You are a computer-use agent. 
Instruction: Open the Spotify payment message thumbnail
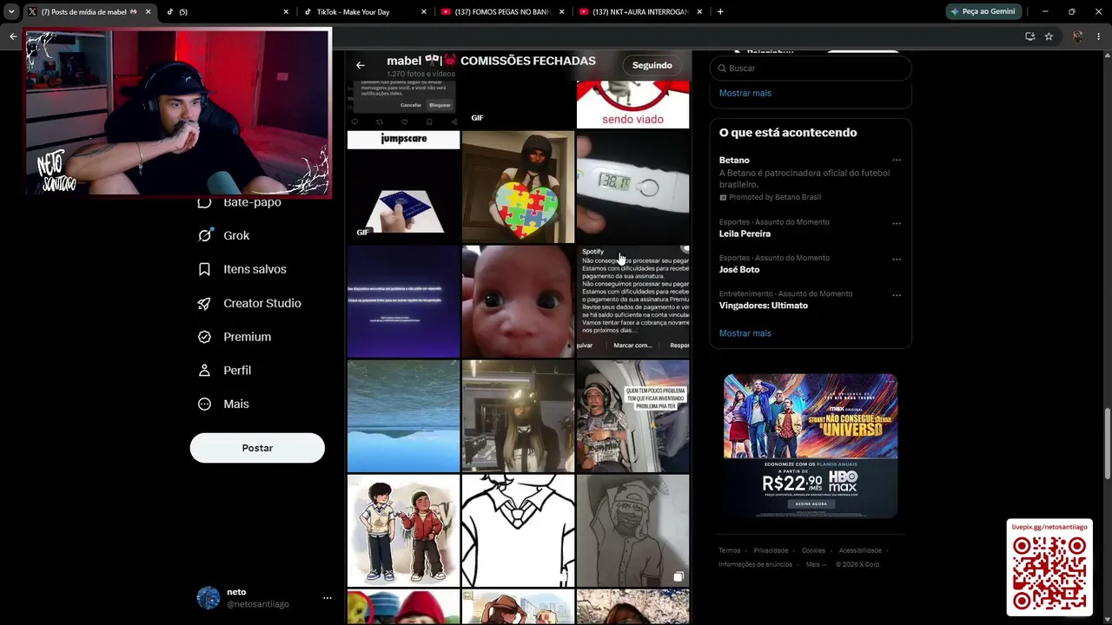point(633,301)
